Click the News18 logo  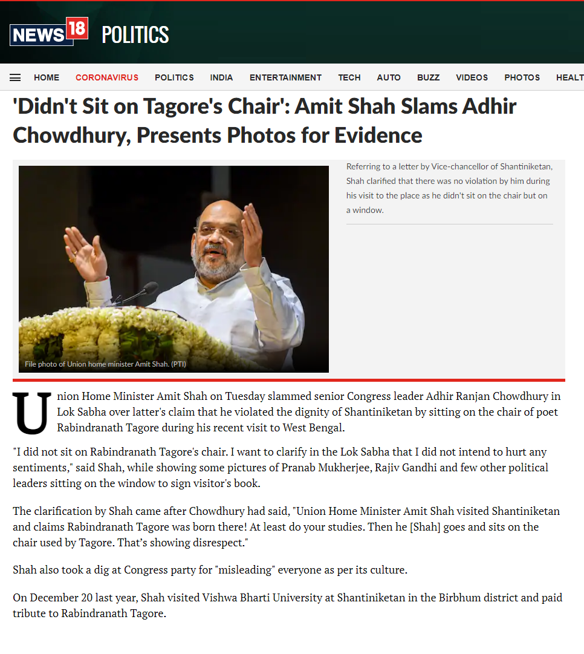[x=49, y=31]
